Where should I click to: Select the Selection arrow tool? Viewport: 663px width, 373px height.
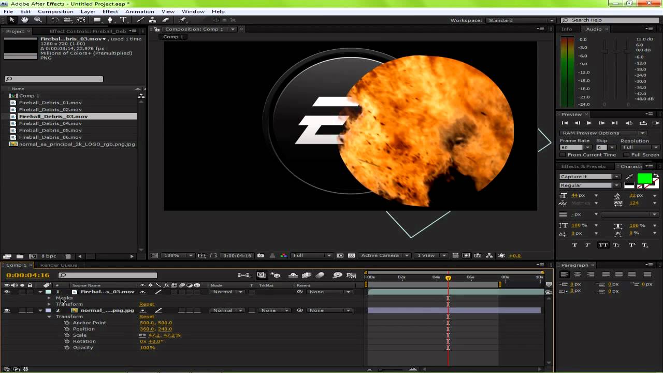click(12, 20)
